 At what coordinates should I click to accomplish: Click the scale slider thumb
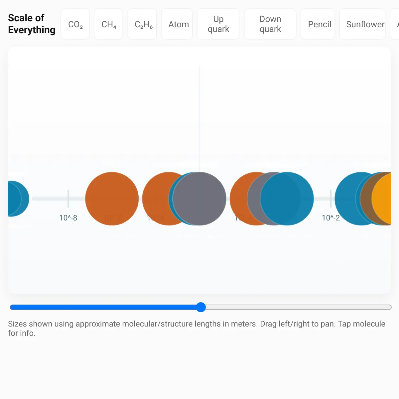[201, 307]
